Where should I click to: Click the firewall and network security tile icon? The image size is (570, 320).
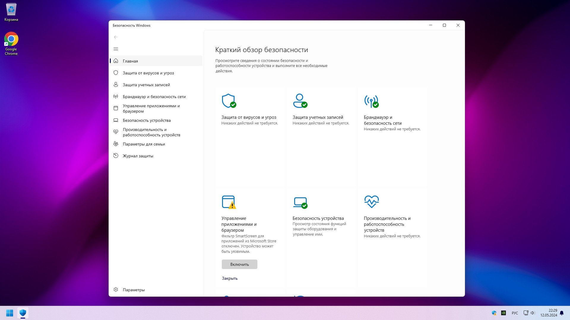371,101
